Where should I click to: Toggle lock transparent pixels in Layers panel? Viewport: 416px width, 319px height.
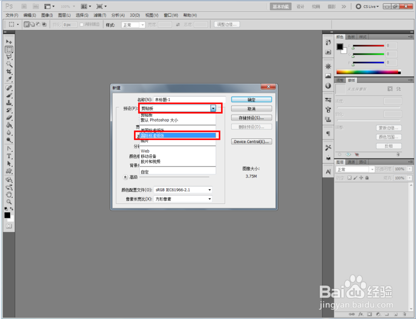pos(349,178)
